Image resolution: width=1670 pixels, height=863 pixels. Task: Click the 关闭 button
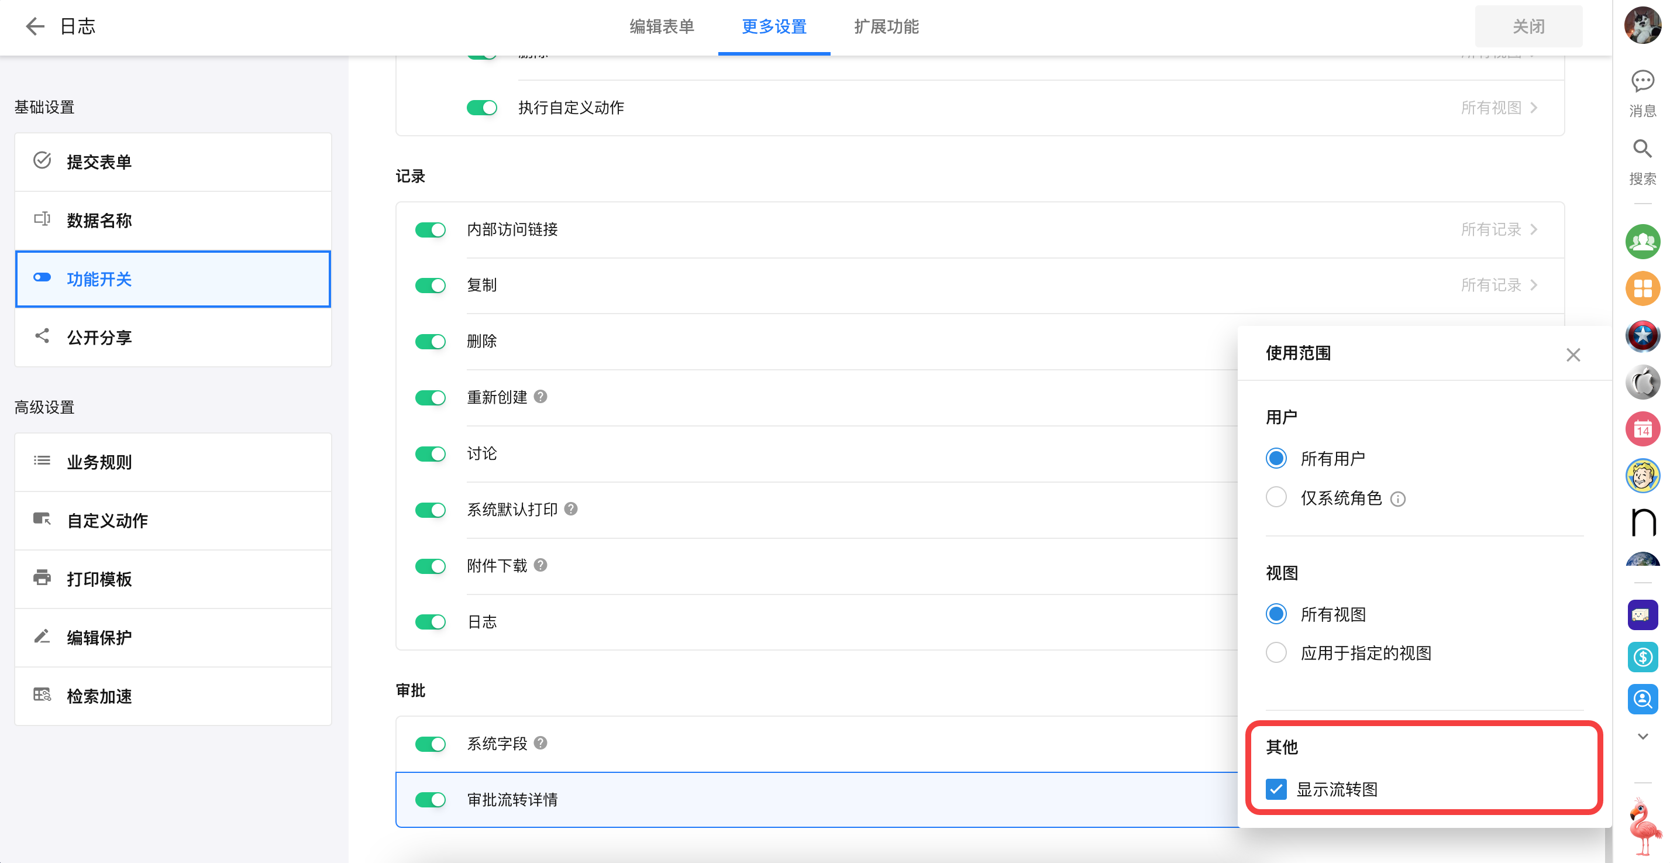pos(1528,26)
